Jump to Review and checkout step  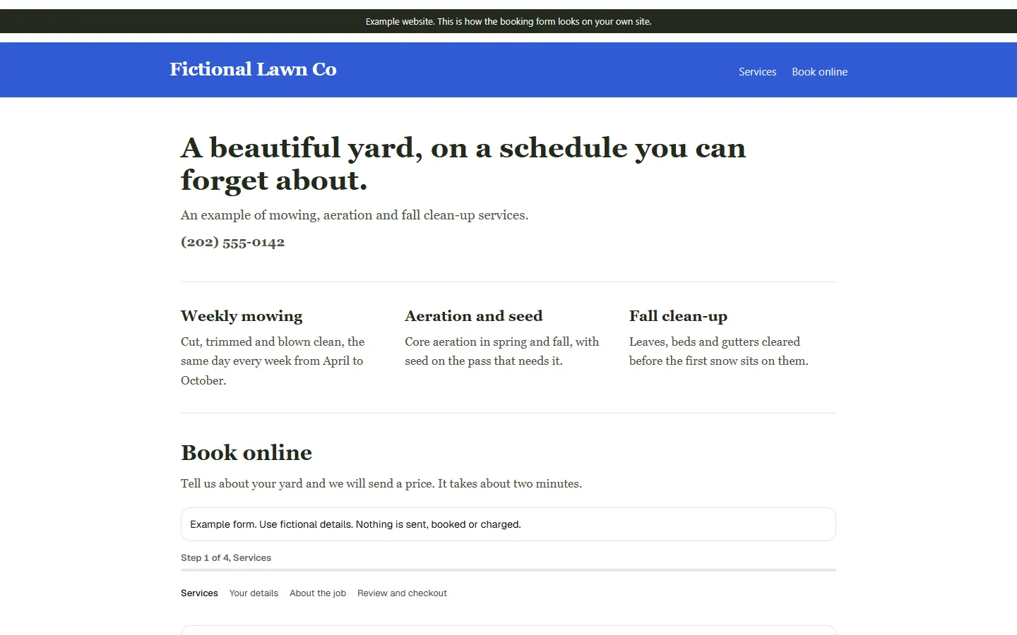pyautogui.click(x=402, y=593)
